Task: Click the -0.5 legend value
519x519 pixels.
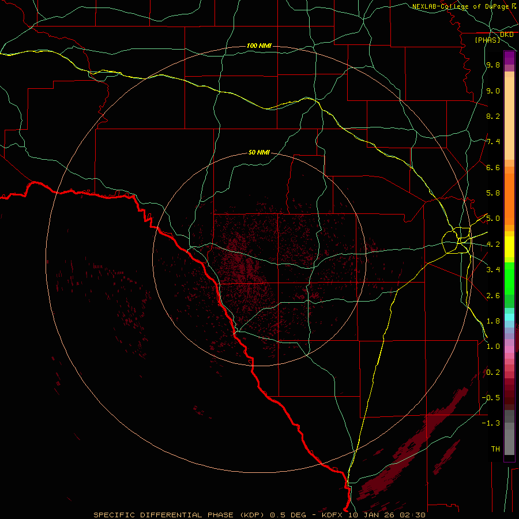Action: pyautogui.click(x=491, y=397)
